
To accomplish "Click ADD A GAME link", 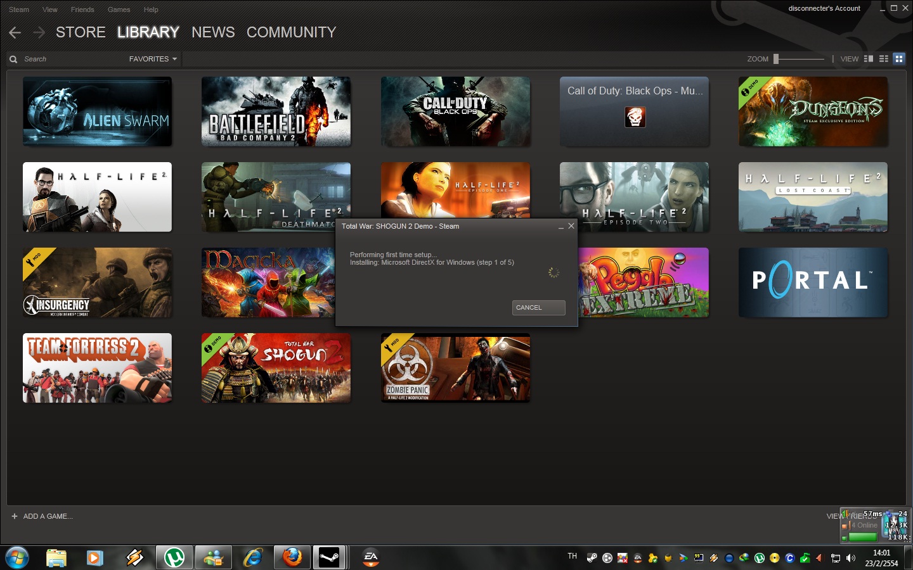I will [42, 516].
